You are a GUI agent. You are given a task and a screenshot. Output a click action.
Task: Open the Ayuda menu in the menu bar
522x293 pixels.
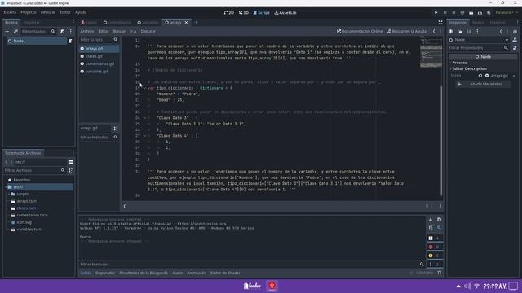pos(81,12)
